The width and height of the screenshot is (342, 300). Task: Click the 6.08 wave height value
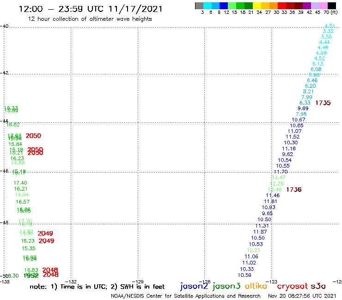click(316, 69)
